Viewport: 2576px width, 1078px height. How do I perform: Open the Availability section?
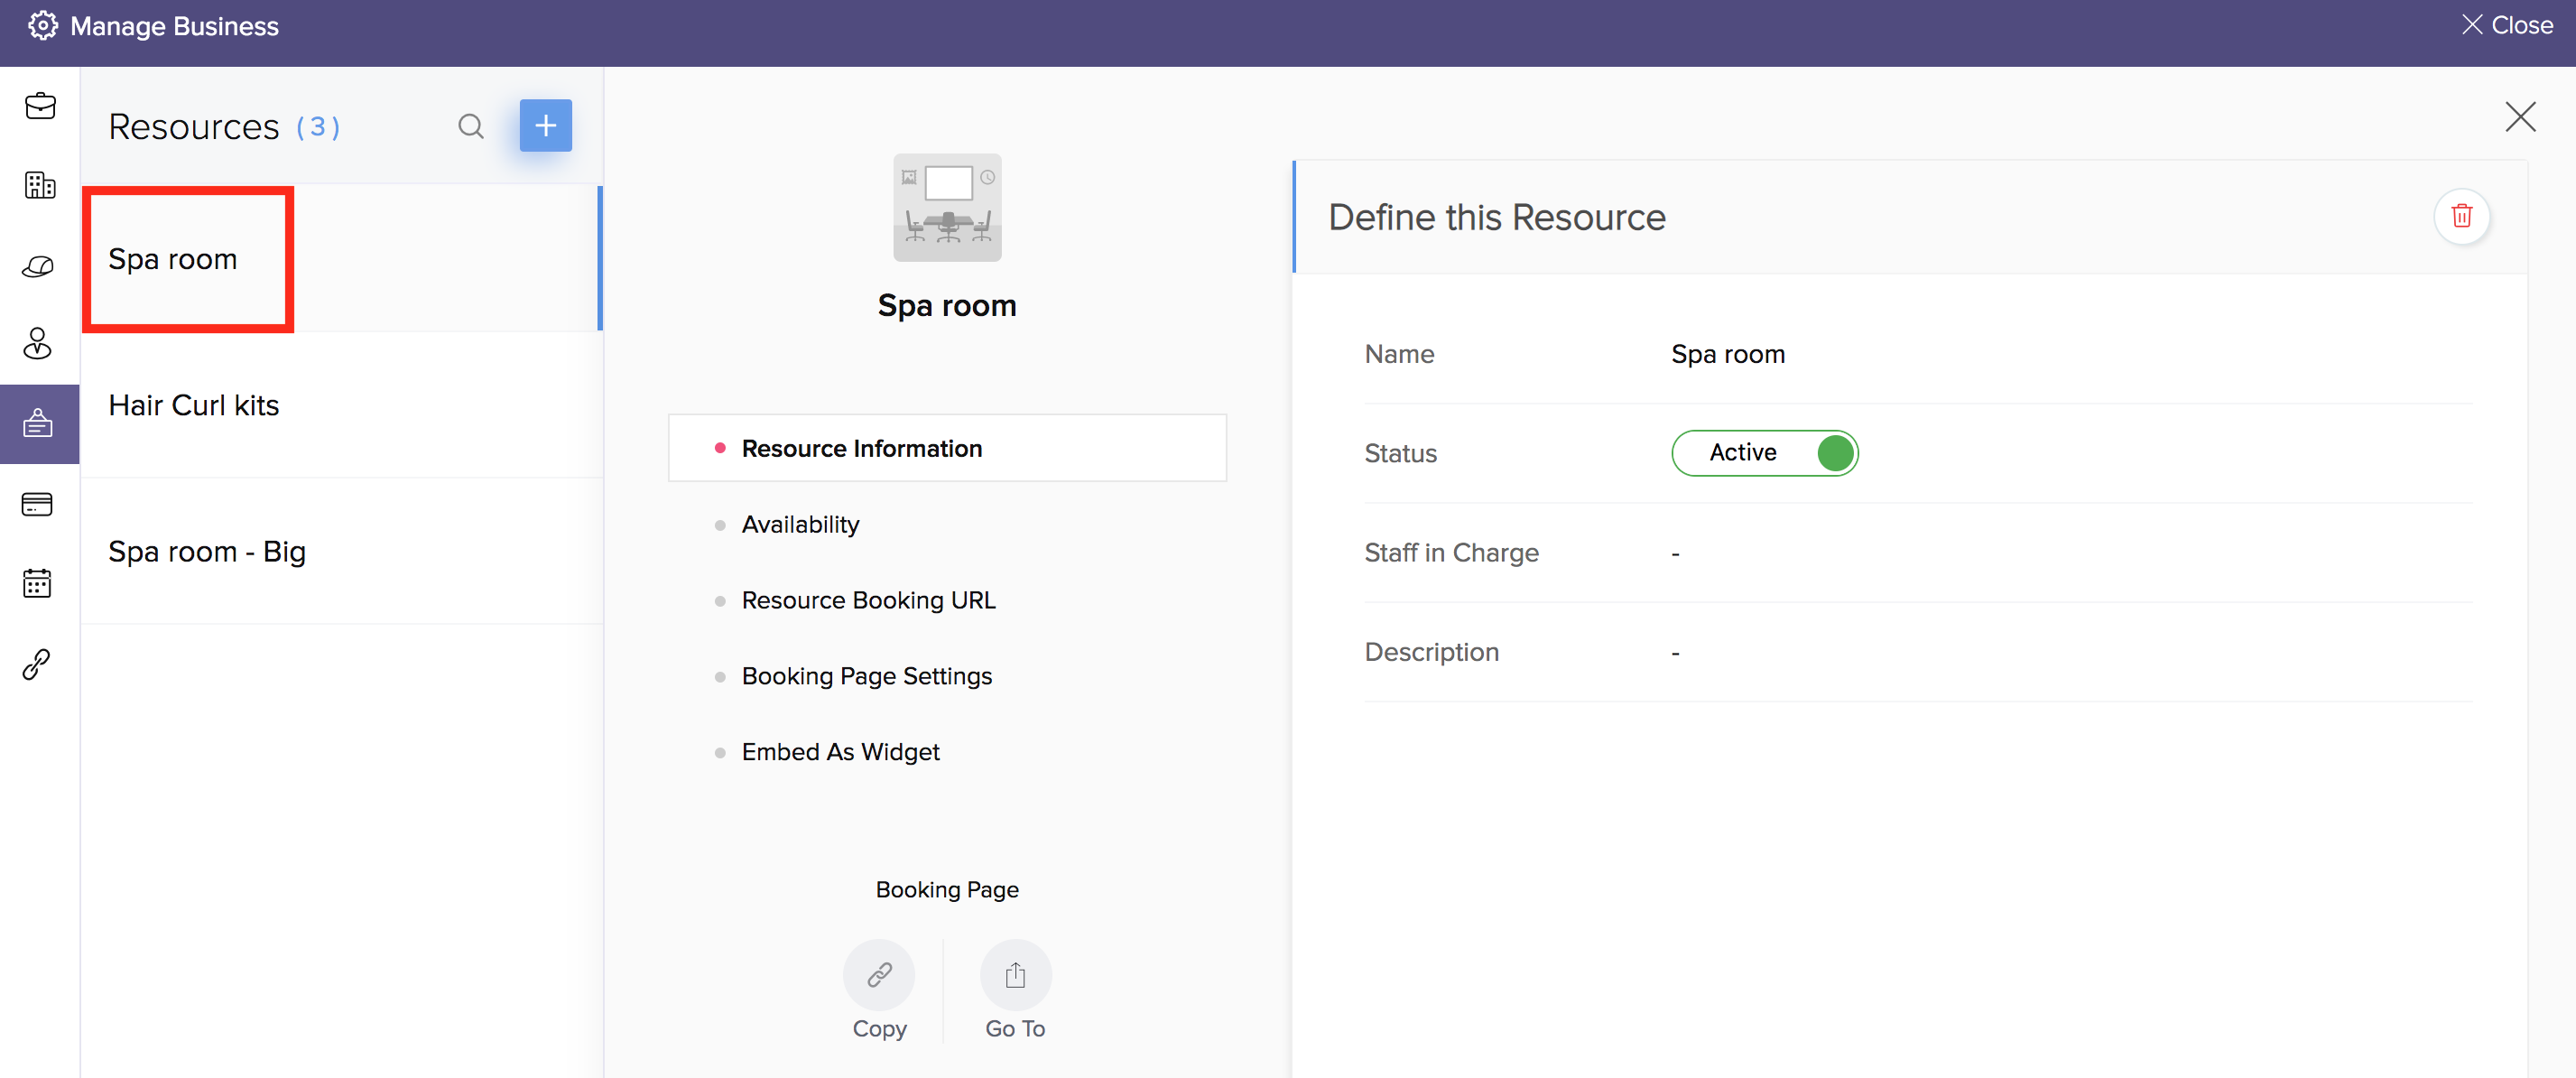[800, 525]
